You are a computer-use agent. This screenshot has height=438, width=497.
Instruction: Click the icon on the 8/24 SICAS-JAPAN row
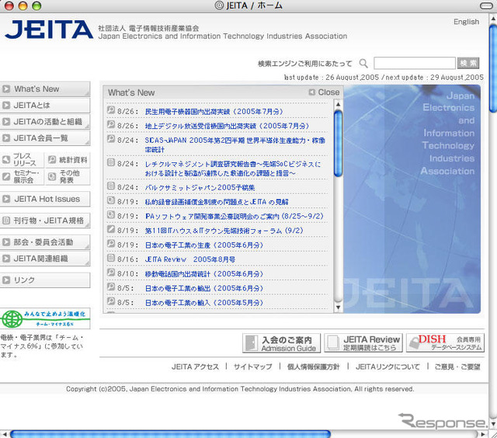110,138
